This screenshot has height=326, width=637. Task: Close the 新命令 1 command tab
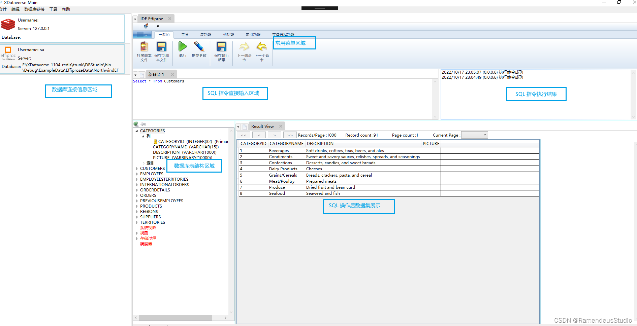click(x=172, y=74)
